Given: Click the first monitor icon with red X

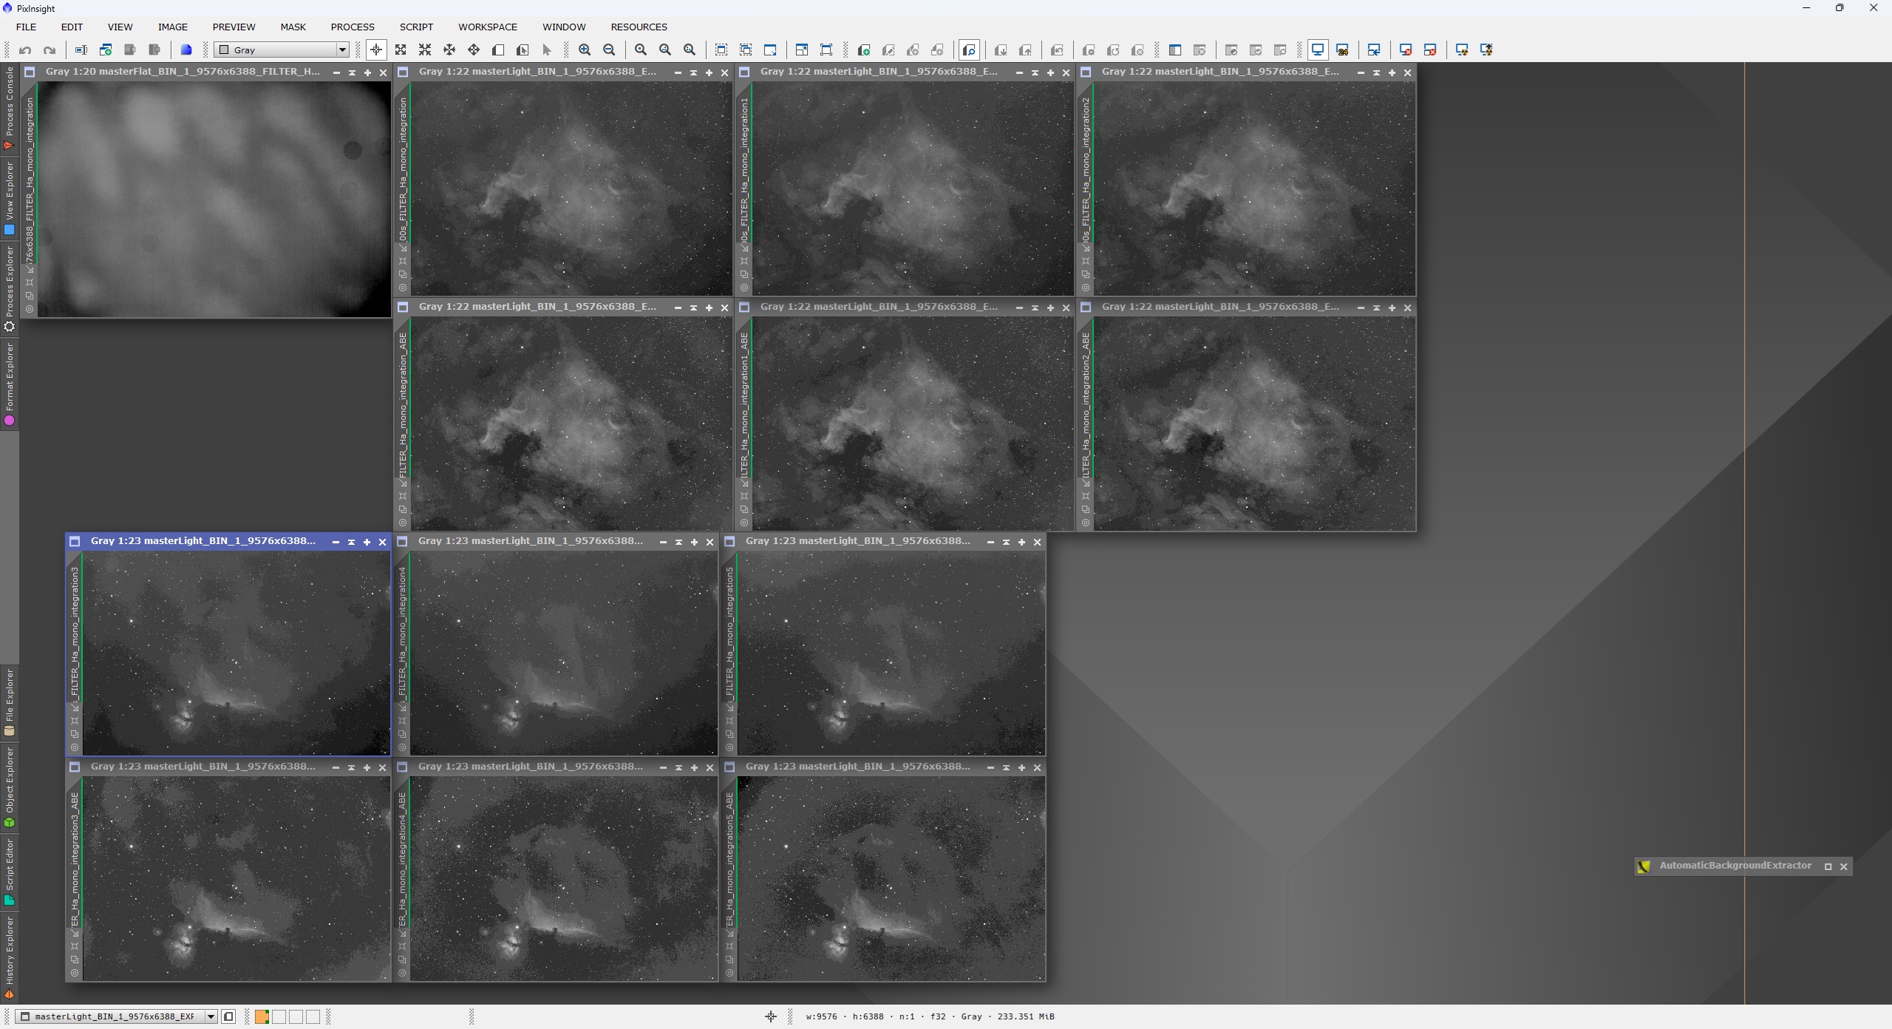Looking at the screenshot, I should pyautogui.click(x=1406, y=50).
